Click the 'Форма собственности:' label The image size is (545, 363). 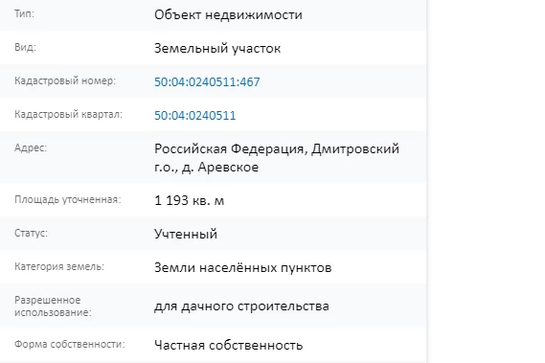[70, 344]
